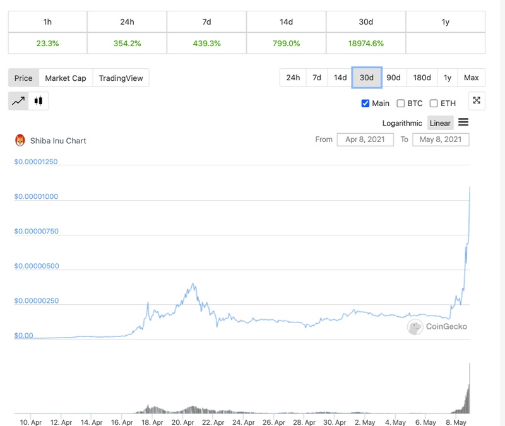Click the 24h change value 354.2%
505x426 pixels.
pos(128,43)
